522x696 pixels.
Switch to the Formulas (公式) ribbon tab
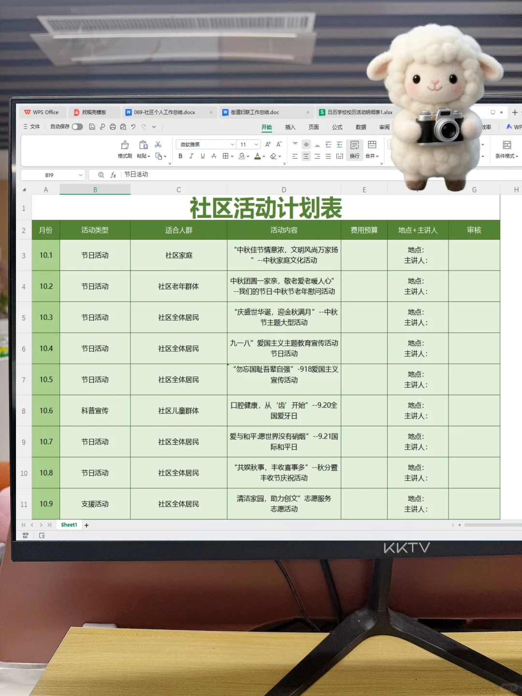[337, 127]
